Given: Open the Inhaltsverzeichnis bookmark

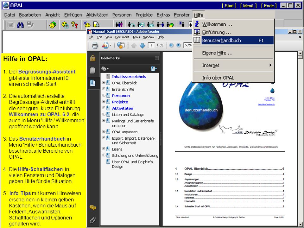Looking at the screenshot, I should pyautogui.click(x=129, y=76).
